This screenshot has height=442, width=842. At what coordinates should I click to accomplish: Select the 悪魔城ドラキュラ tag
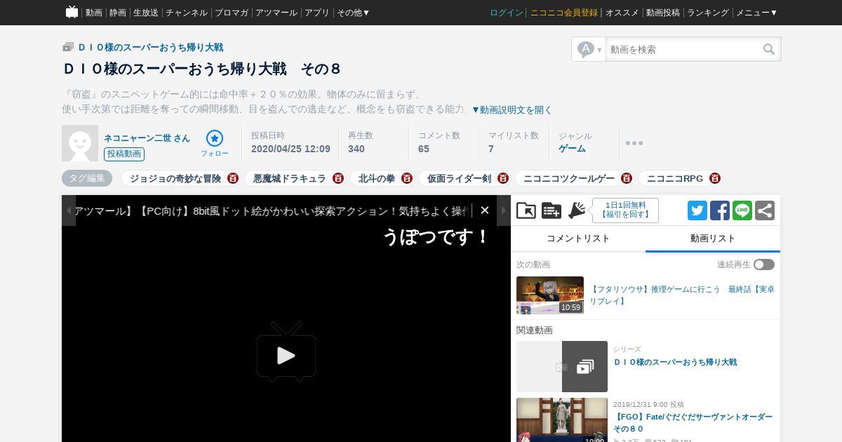[289, 178]
